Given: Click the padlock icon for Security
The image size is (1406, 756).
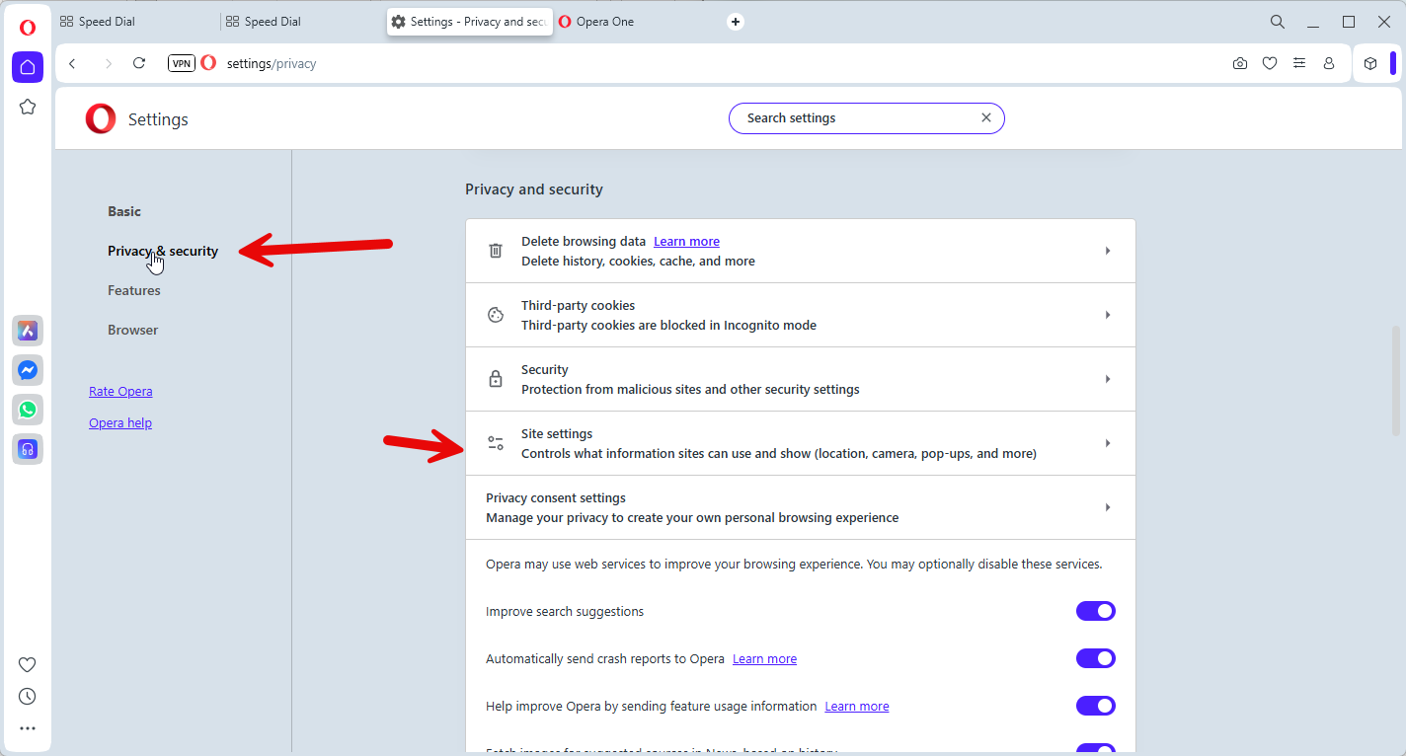Looking at the screenshot, I should pos(496,379).
